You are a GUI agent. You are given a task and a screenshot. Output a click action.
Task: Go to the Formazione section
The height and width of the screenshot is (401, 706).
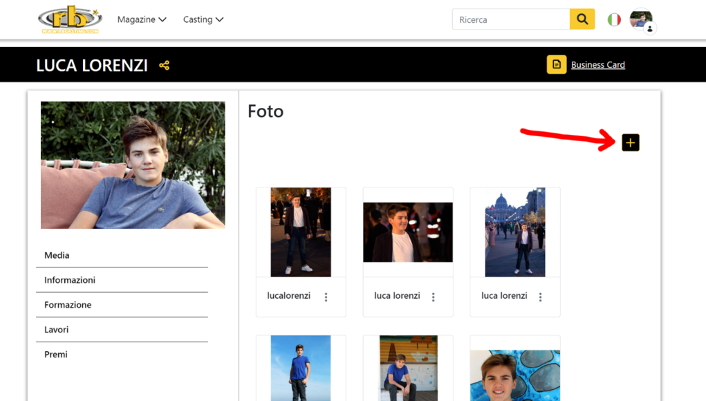[x=68, y=305]
